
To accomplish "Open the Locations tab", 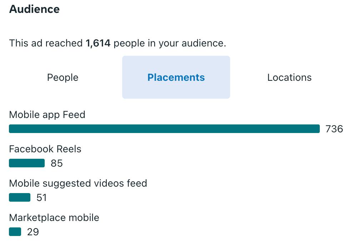I will coord(289,78).
